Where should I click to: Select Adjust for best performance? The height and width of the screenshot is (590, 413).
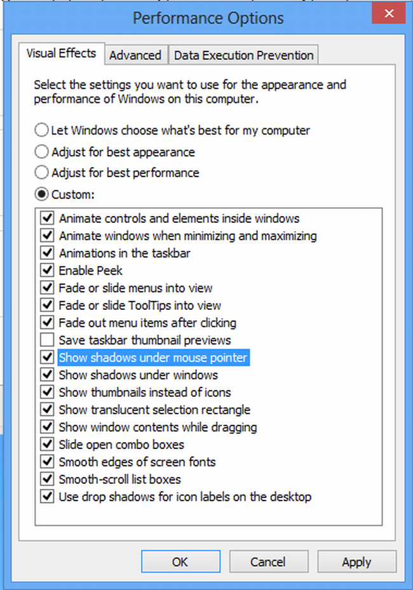pyautogui.click(x=41, y=172)
